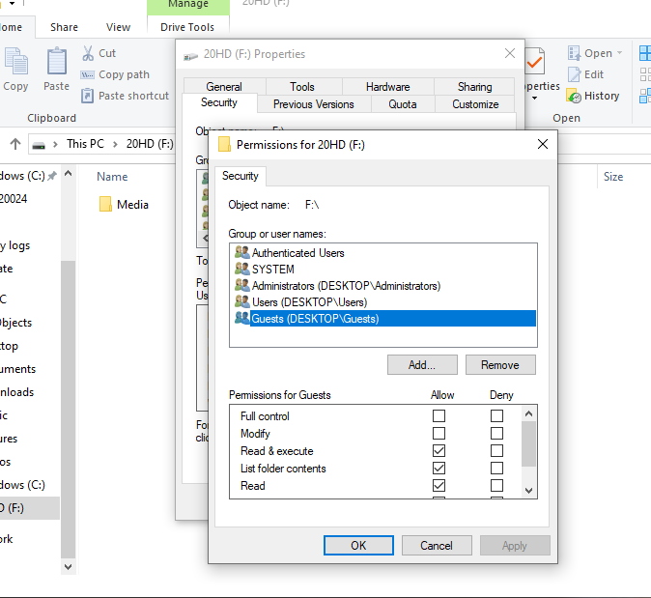This screenshot has height=598, width=651.
Task: Confirm permissions with OK button
Action: point(358,545)
